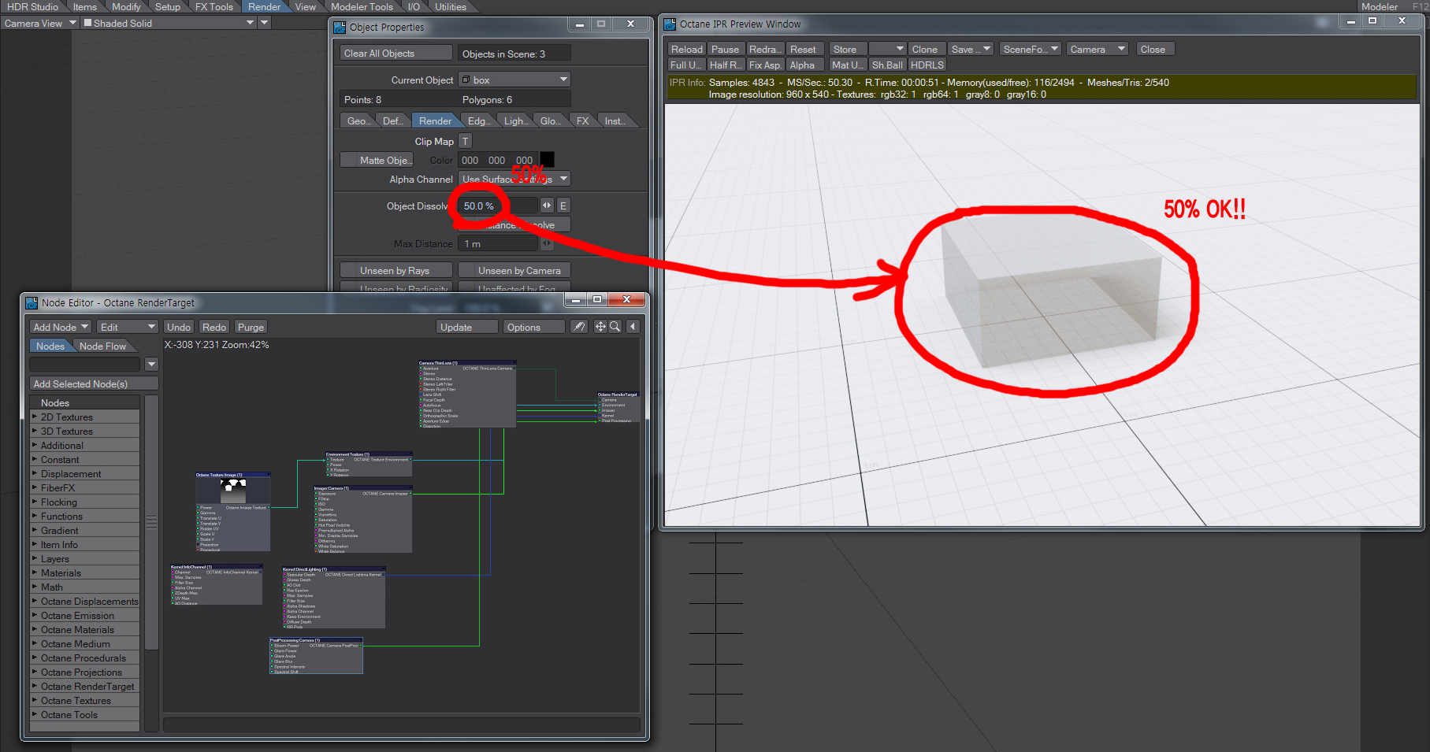1430x752 pixels.
Task: Click the Object Dissolve slider arrows
Action: [547, 206]
